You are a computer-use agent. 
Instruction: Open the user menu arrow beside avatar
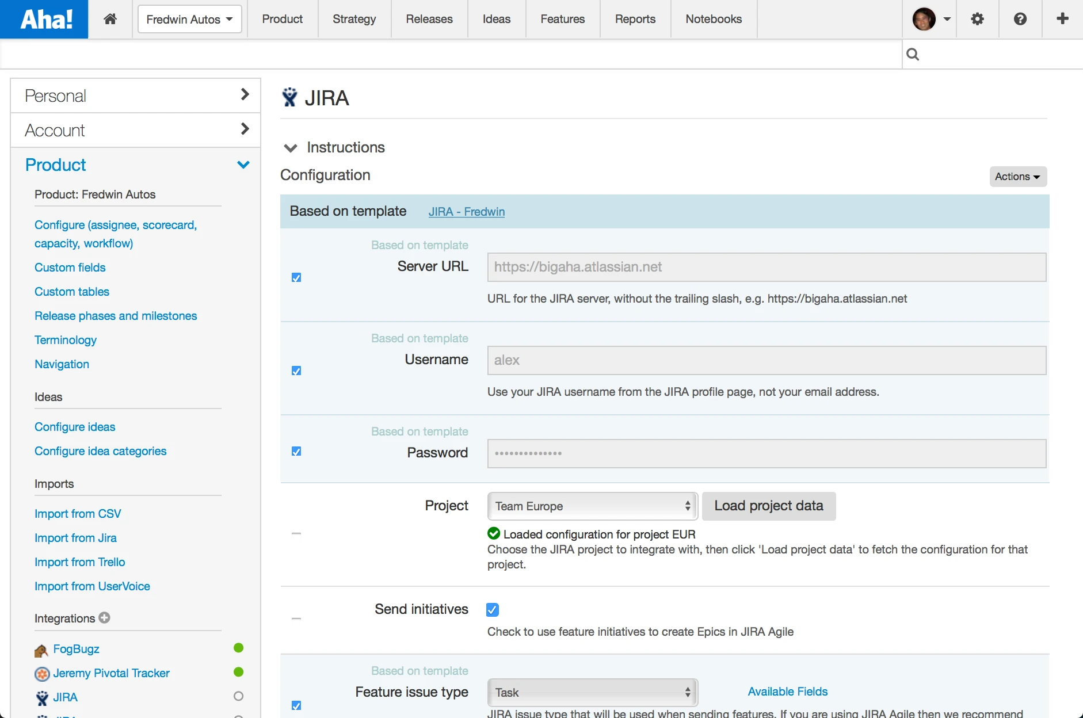(x=947, y=19)
